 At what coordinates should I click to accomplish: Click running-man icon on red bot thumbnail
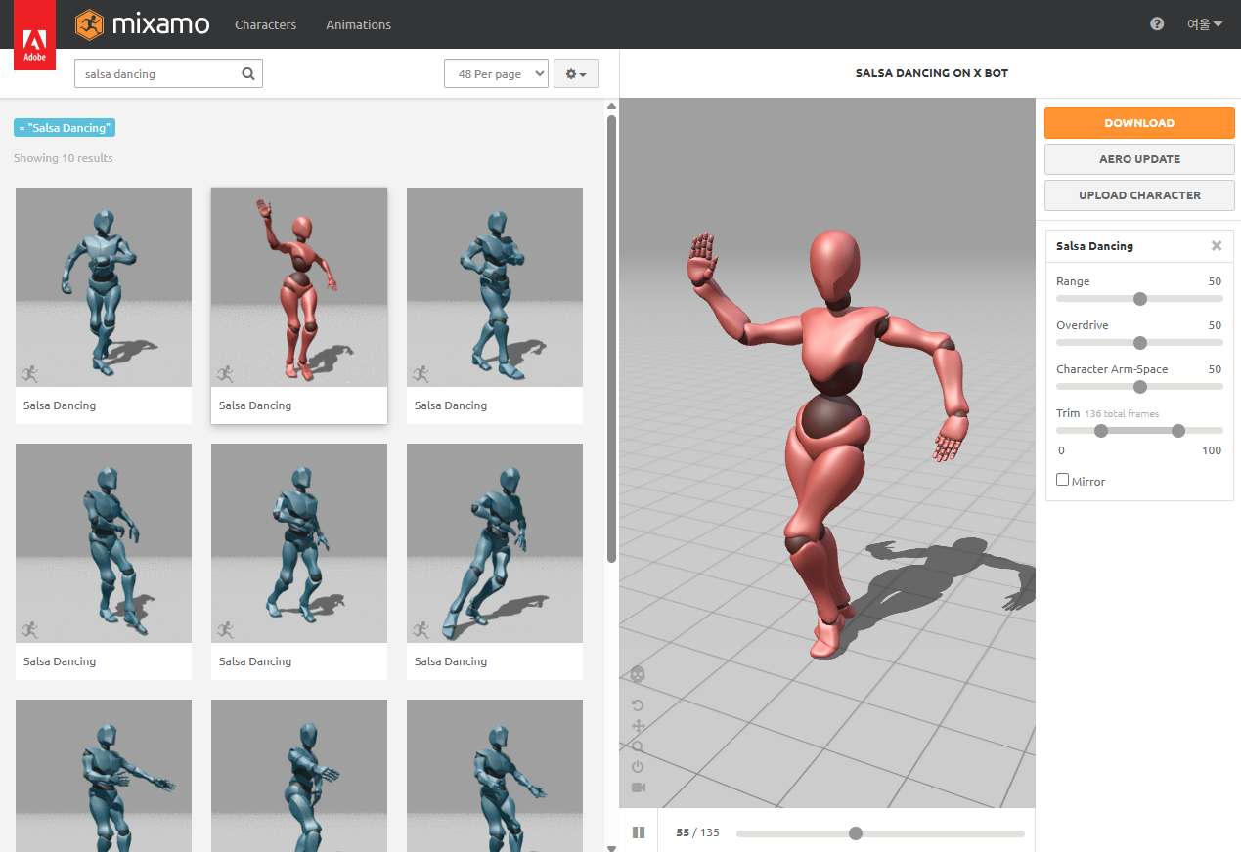225,373
